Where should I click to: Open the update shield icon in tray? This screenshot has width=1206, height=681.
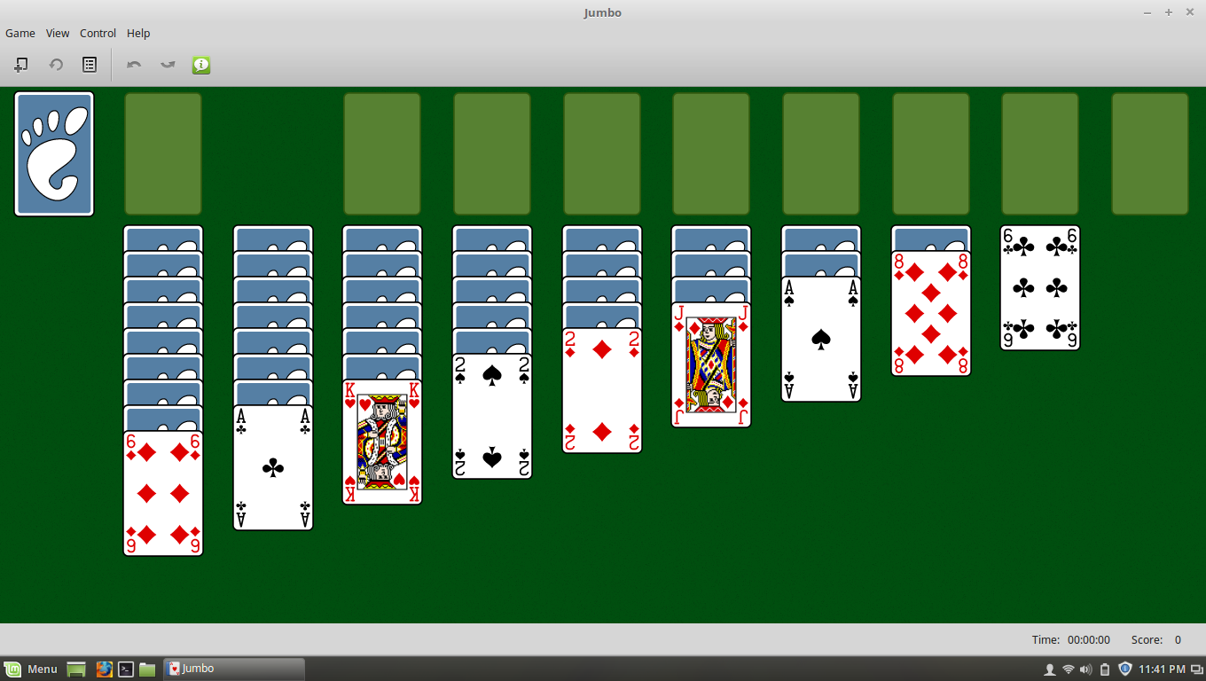click(1124, 669)
